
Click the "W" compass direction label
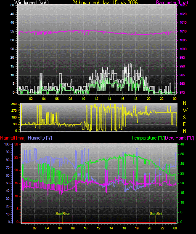185,110
